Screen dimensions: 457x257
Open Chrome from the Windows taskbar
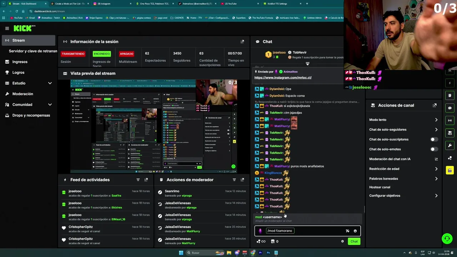(253, 253)
